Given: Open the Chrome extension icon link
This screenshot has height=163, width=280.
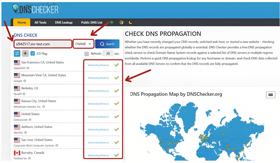Looking at the screenshot, I should (x=121, y=22).
